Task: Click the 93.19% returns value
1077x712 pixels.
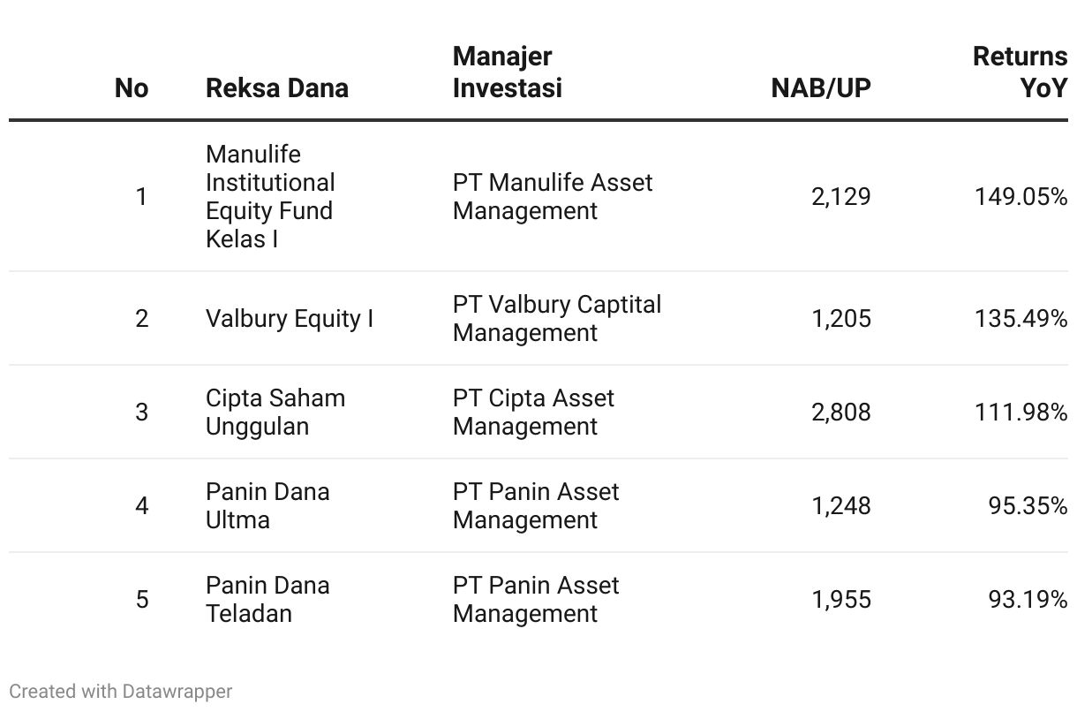Action: 1028,599
